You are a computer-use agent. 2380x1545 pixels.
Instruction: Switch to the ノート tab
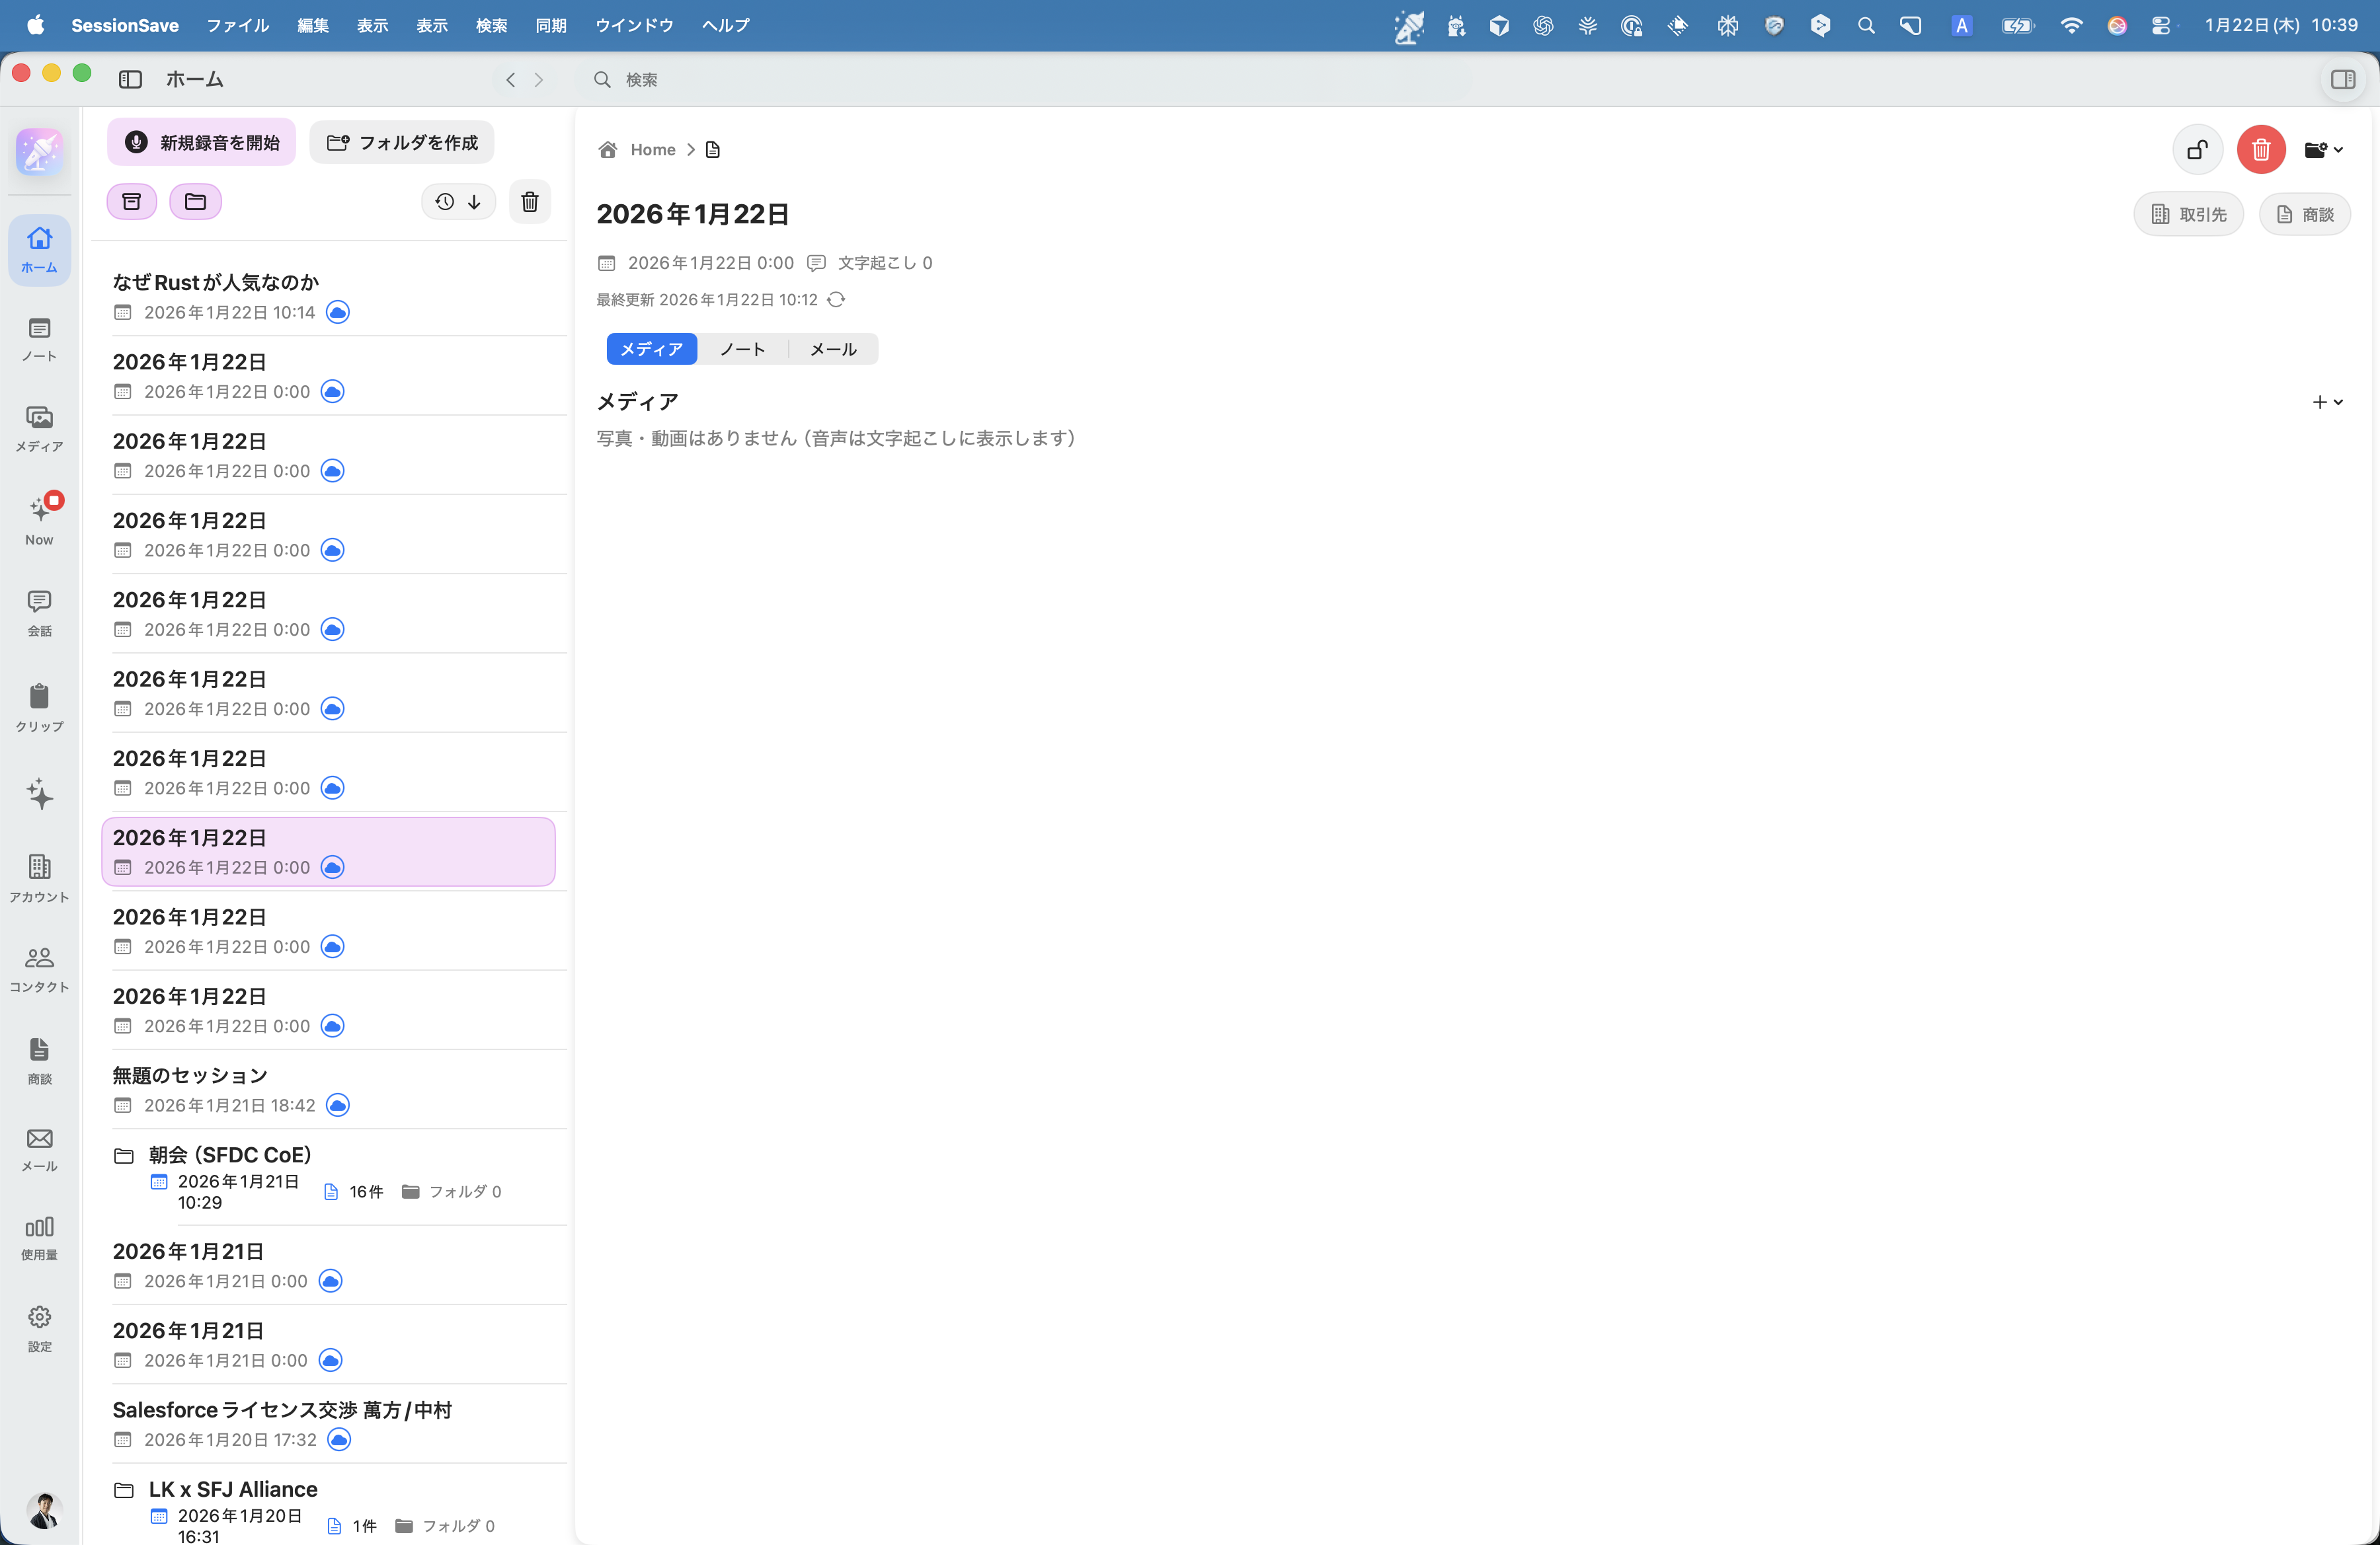[x=742, y=349]
